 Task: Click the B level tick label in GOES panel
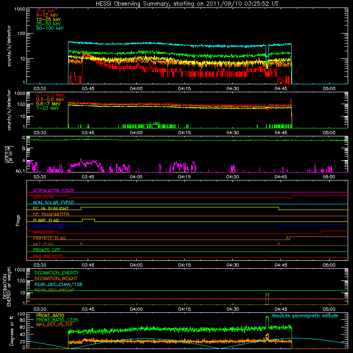click(24, 149)
